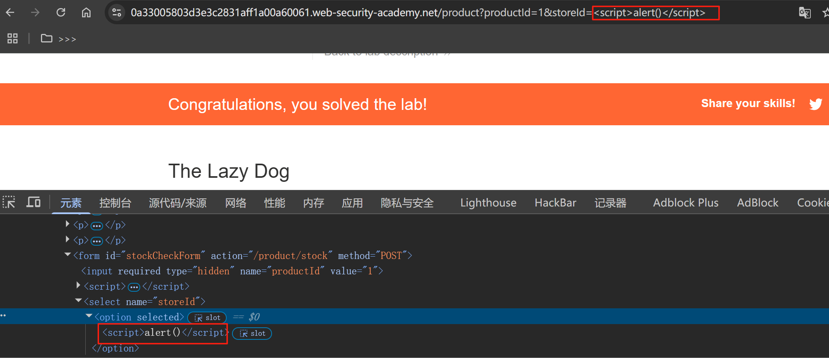This screenshot has width=829, height=358.
Task: Open the Adblock Plus tab
Action: 686,203
